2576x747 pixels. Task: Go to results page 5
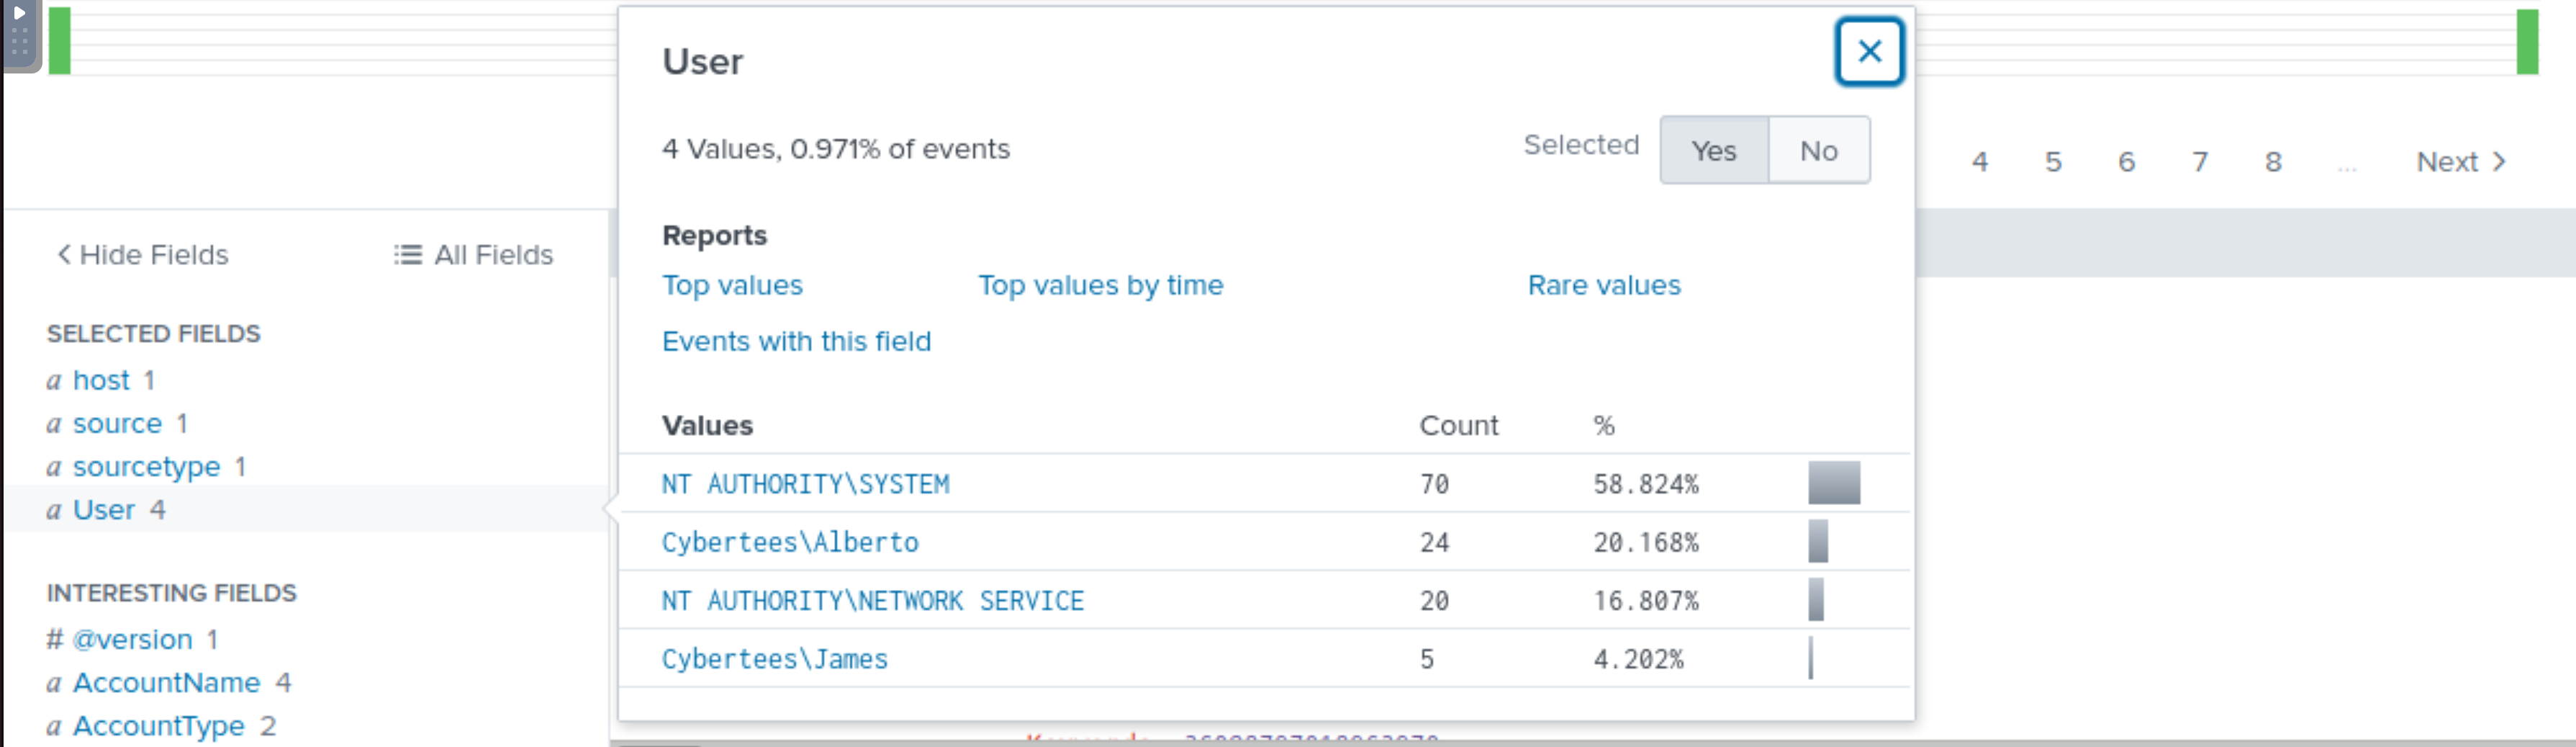(x=2052, y=162)
